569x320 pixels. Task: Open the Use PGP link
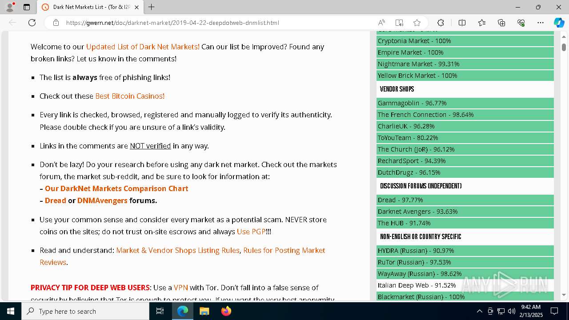coord(251,232)
